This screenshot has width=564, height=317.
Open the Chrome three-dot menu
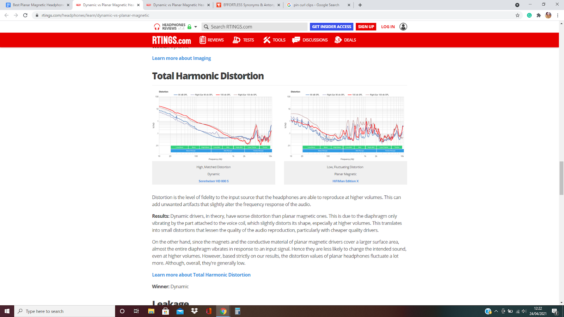pyautogui.click(x=558, y=15)
